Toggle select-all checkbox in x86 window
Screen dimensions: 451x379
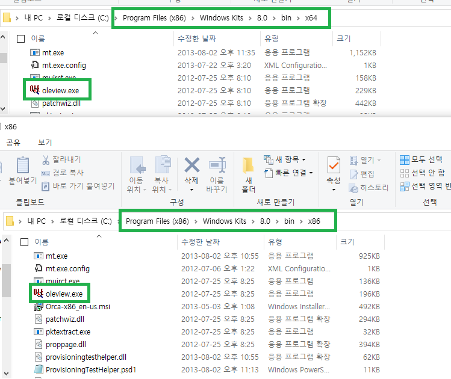[x=25, y=242]
